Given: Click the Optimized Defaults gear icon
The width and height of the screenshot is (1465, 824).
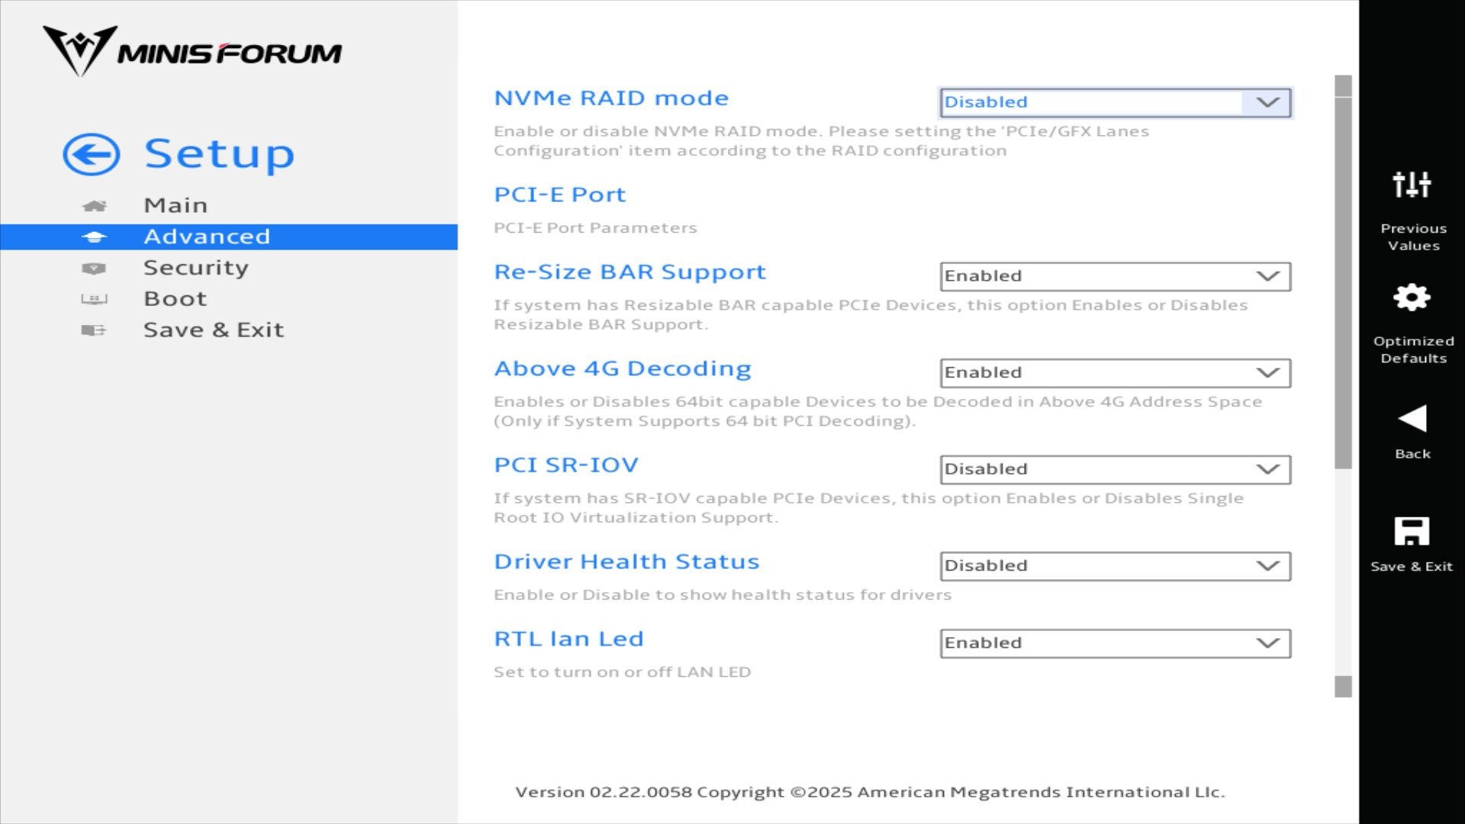Looking at the screenshot, I should [x=1412, y=298].
